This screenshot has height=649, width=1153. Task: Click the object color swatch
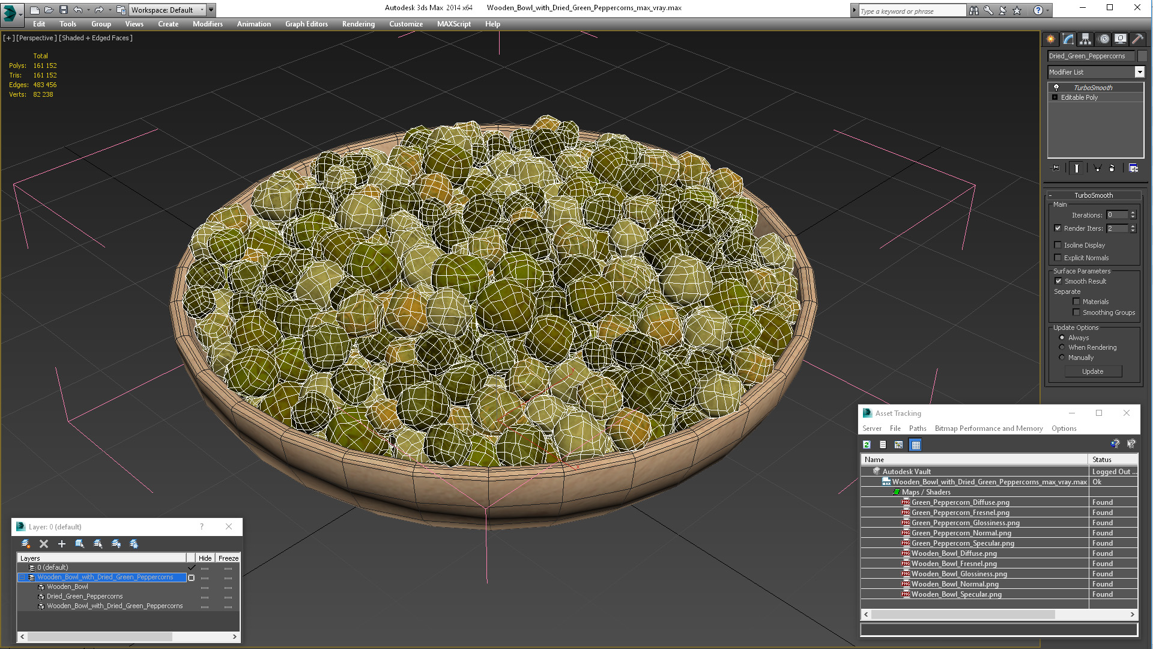click(x=1142, y=56)
